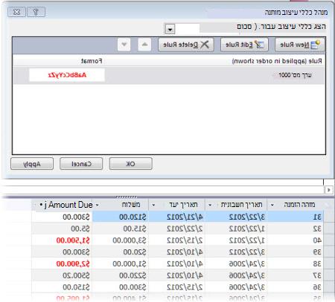This screenshot has height=302, width=335.
Task: Click the $220.00 shipping cell
Action: [121, 275]
